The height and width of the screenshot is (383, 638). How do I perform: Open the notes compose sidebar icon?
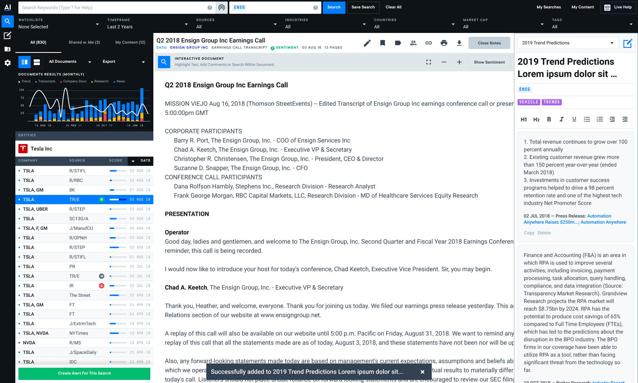[8, 36]
